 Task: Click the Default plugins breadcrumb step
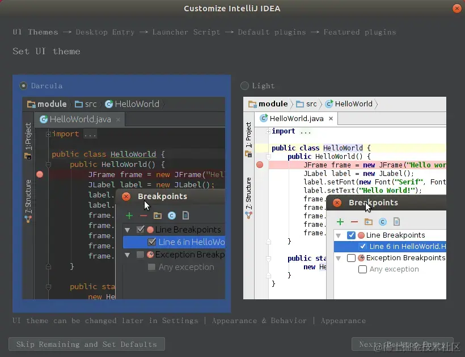coord(272,32)
